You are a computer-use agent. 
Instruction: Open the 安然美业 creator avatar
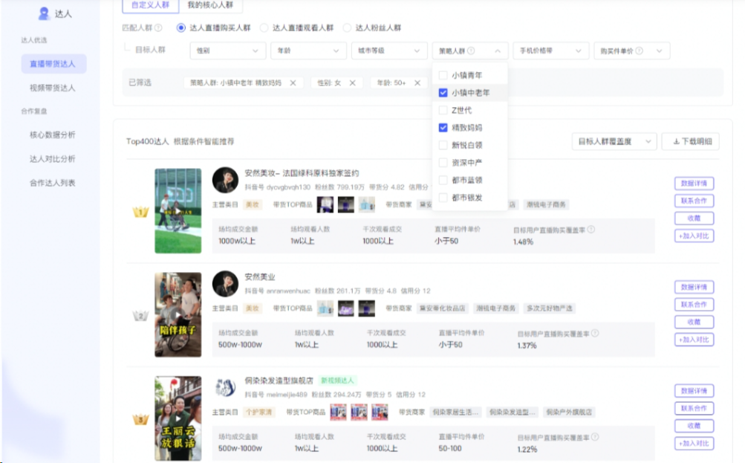(x=225, y=283)
